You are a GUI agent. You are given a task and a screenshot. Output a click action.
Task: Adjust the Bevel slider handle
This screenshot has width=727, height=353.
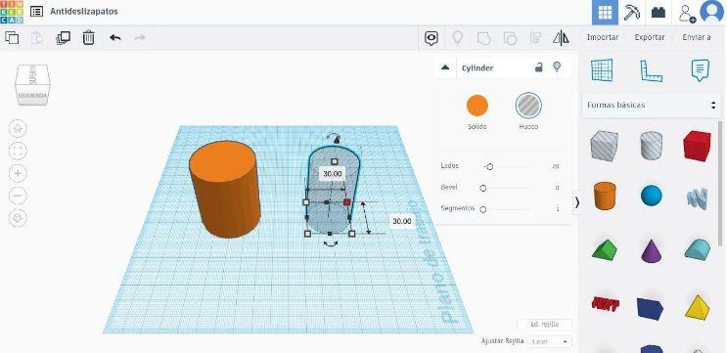pos(483,188)
